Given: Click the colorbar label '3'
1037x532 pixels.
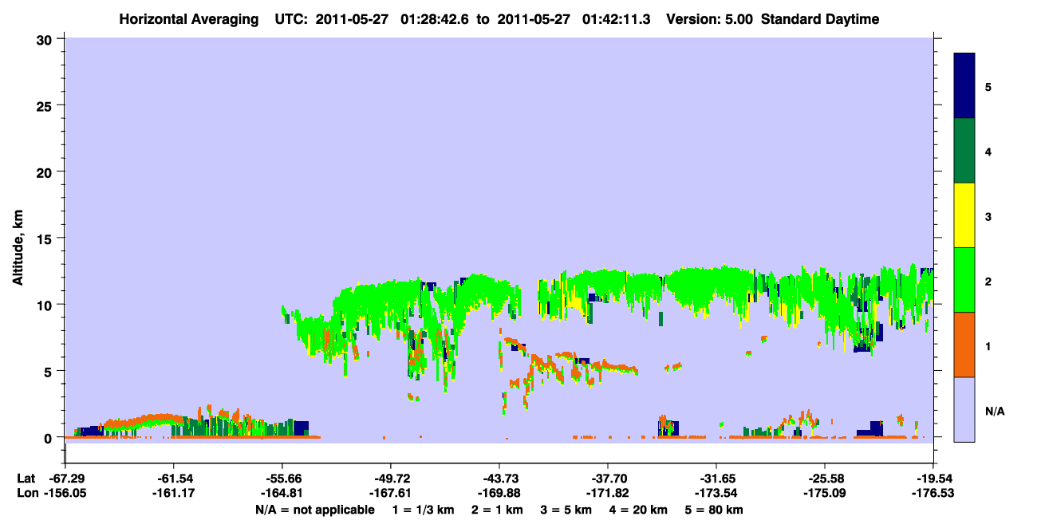Looking at the screenshot, I should click(988, 217).
